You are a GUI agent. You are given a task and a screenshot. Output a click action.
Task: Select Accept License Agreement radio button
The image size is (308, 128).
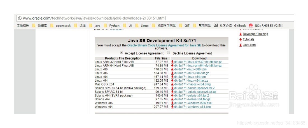tap(122, 53)
